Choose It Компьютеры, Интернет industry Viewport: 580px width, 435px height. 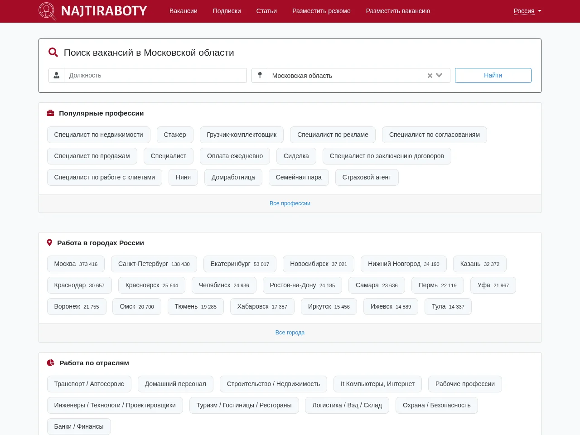tap(377, 384)
